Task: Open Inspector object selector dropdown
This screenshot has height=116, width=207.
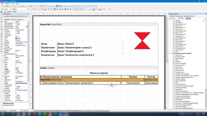Action: coord(28,16)
